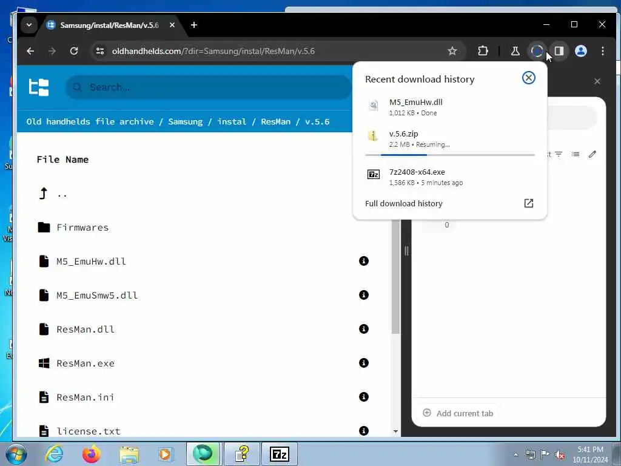
Task: Open M5_EmuHw.dll from download history
Action: click(x=449, y=107)
